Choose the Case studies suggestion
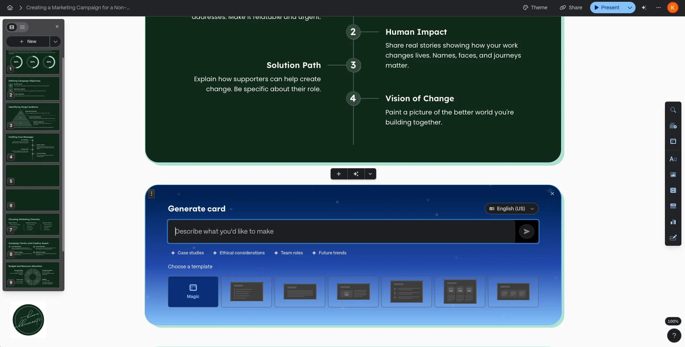This screenshot has width=685, height=347. coord(188,253)
